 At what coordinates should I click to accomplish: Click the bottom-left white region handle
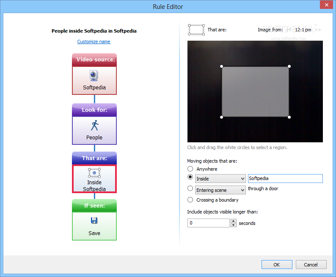[x=222, y=117]
